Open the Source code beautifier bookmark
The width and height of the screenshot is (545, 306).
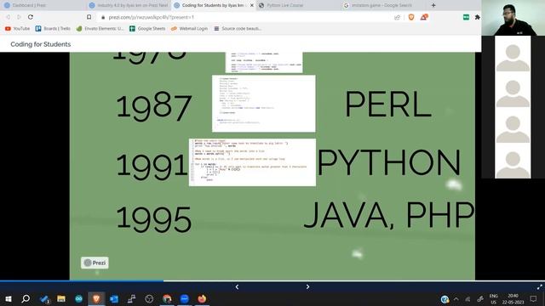pyautogui.click(x=238, y=28)
